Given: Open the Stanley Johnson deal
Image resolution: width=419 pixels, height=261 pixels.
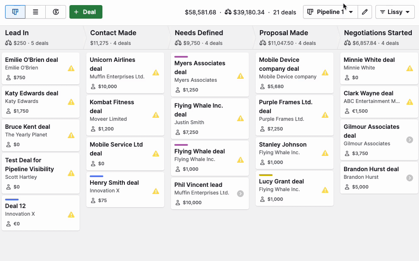Looking at the screenshot, I should pos(283,144).
